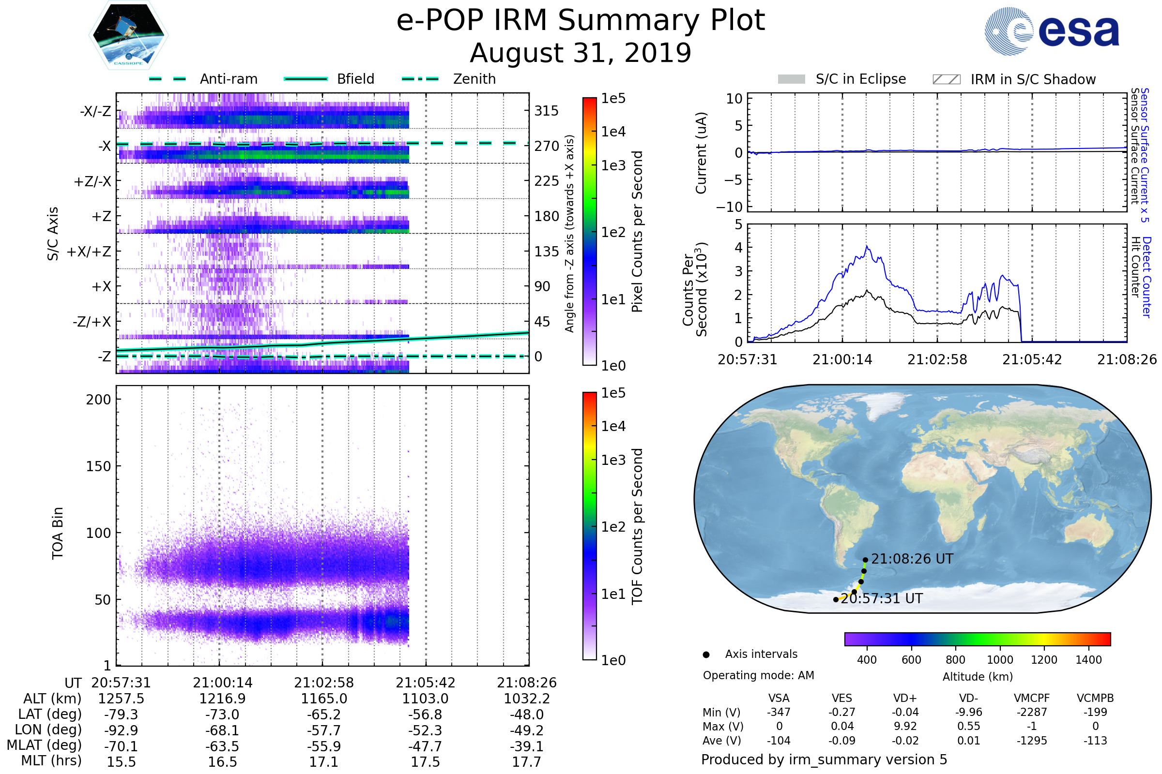Viewport: 1162px width, 774px height.
Task: Click the 20:57:31 UT track start dot
Action: [836, 600]
